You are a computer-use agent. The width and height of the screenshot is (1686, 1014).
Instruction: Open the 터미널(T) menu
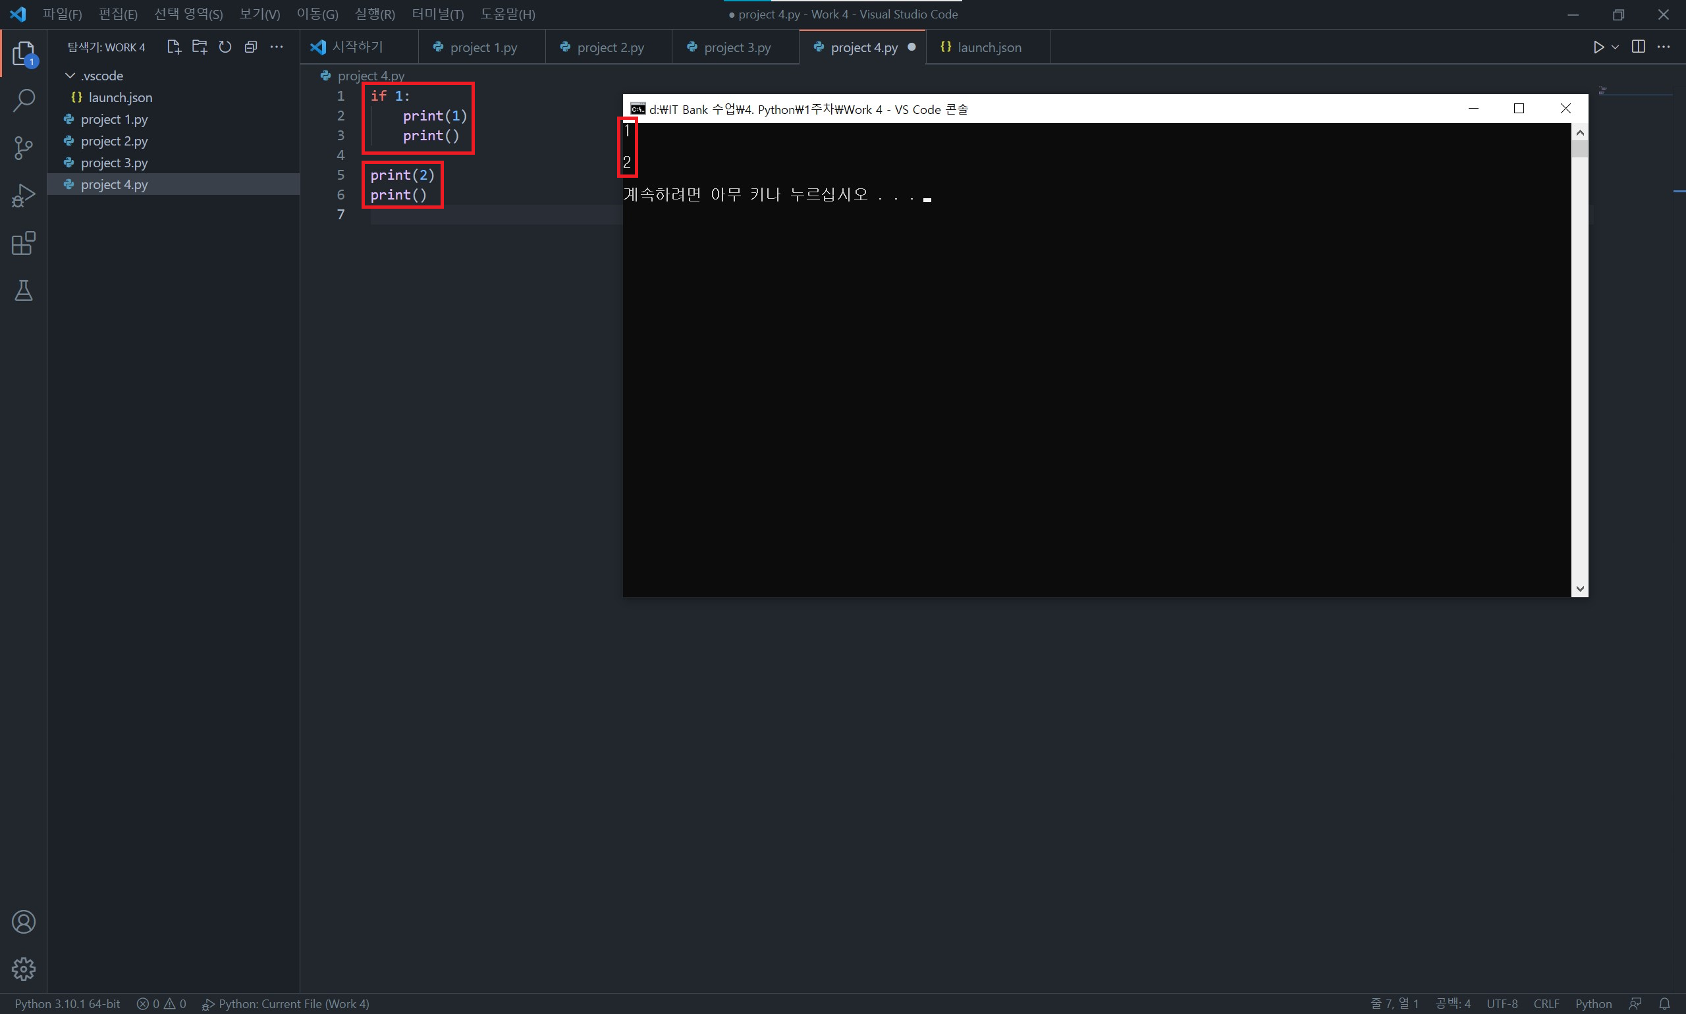[437, 14]
